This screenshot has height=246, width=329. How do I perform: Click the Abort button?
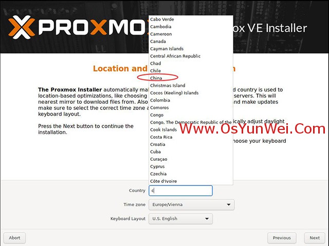pos(14,238)
